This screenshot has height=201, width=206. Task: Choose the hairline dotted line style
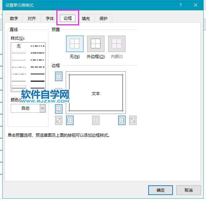[19, 53]
